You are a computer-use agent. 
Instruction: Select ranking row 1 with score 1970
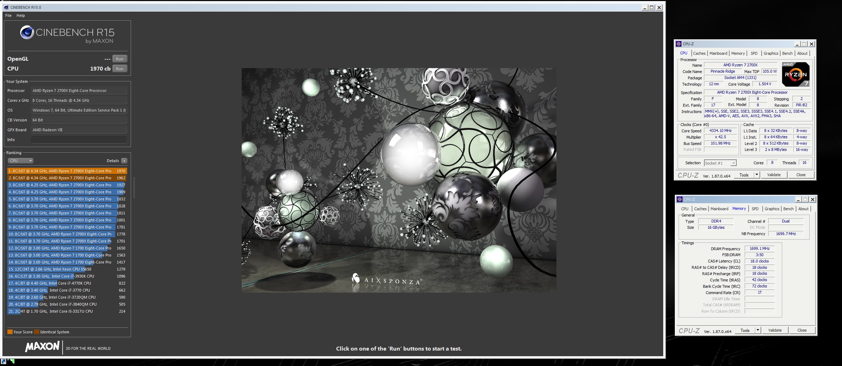pyautogui.click(x=67, y=171)
